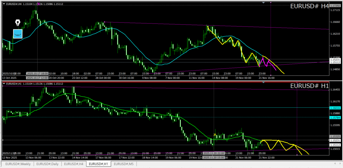The image size is (343, 168).
Task: Click the light blue smile icon box
Action: pos(18,34)
